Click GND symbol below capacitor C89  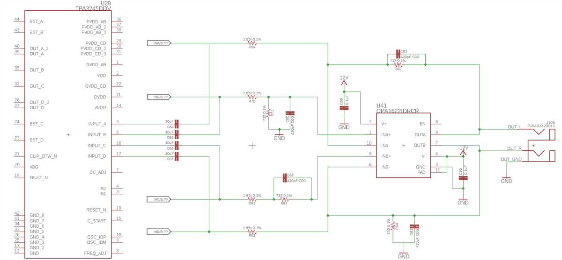[344, 126]
